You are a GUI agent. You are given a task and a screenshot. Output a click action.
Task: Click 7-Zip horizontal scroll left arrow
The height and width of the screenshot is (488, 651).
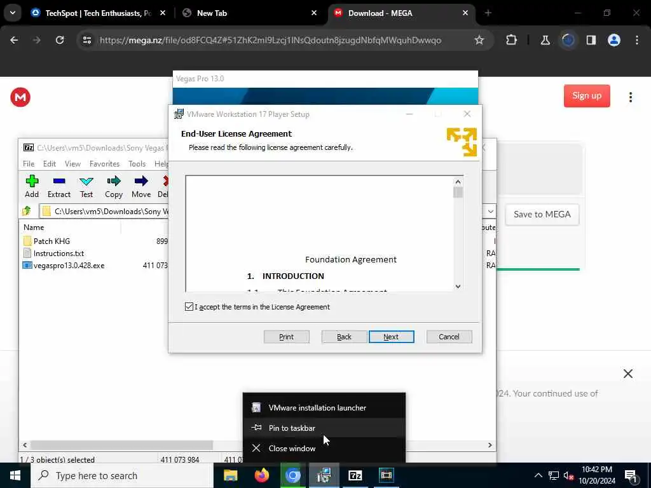tap(25, 445)
